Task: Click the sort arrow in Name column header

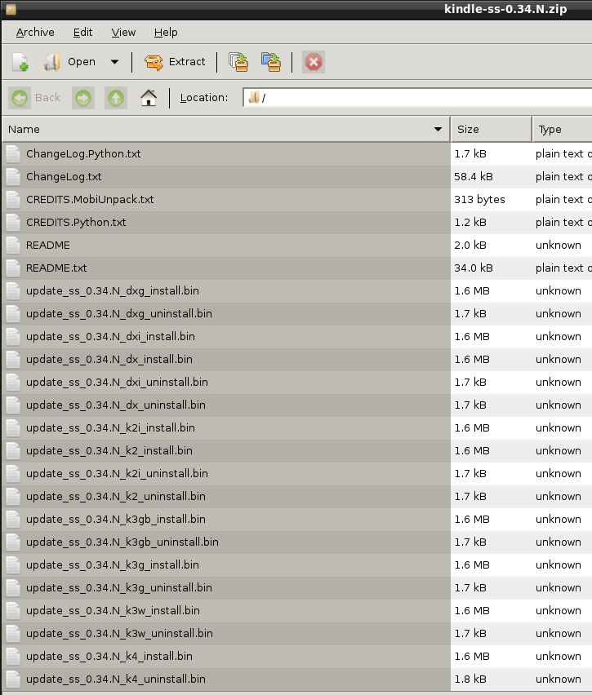Action: pyautogui.click(x=438, y=130)
